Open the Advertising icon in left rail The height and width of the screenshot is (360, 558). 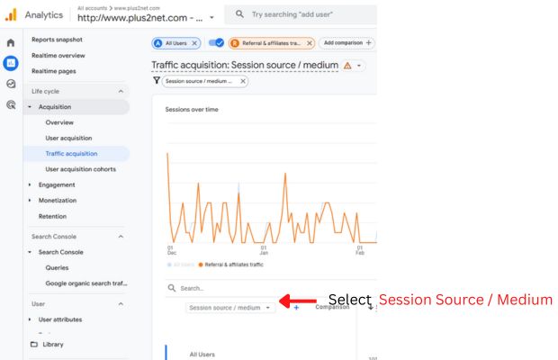11,104
